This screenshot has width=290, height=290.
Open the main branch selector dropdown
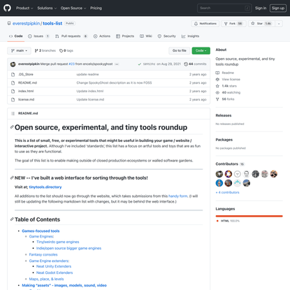point(19,50)
